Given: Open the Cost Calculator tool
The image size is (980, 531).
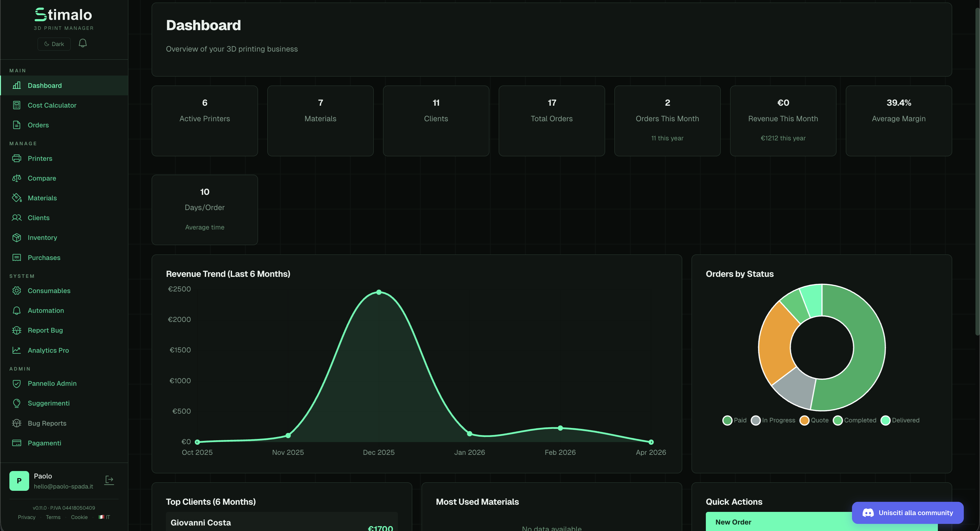Looking at the screenshot, I should click(x=52, y=105).
